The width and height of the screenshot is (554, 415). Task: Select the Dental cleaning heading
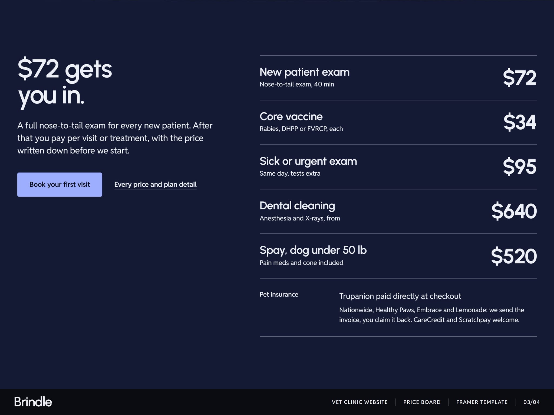(297, 206)
